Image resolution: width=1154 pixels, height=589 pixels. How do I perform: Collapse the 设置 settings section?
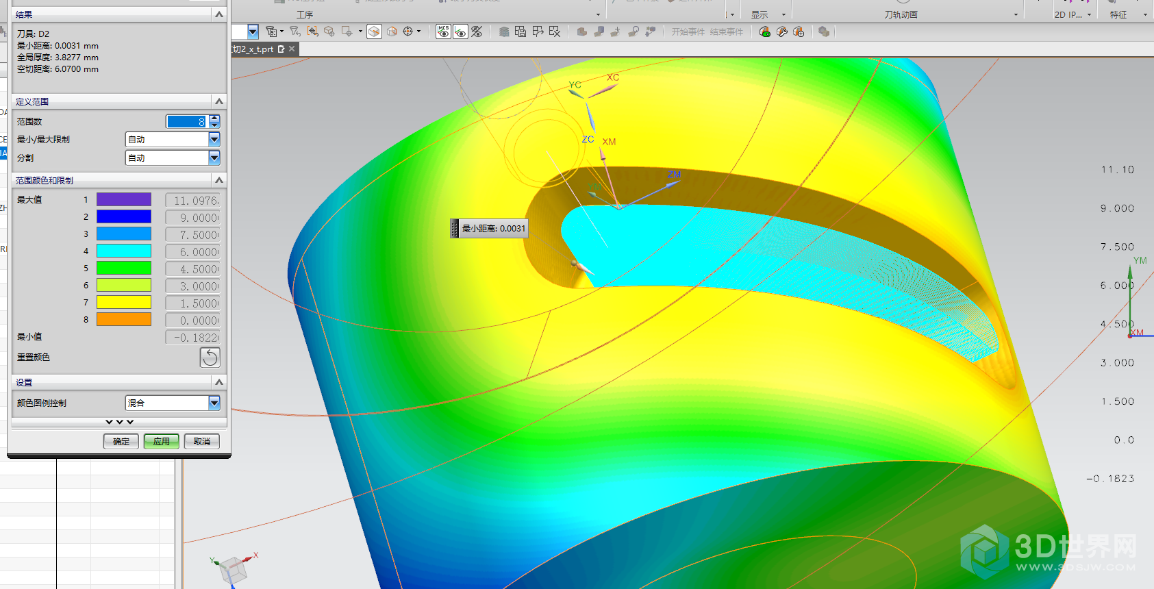tap(219, 382)
